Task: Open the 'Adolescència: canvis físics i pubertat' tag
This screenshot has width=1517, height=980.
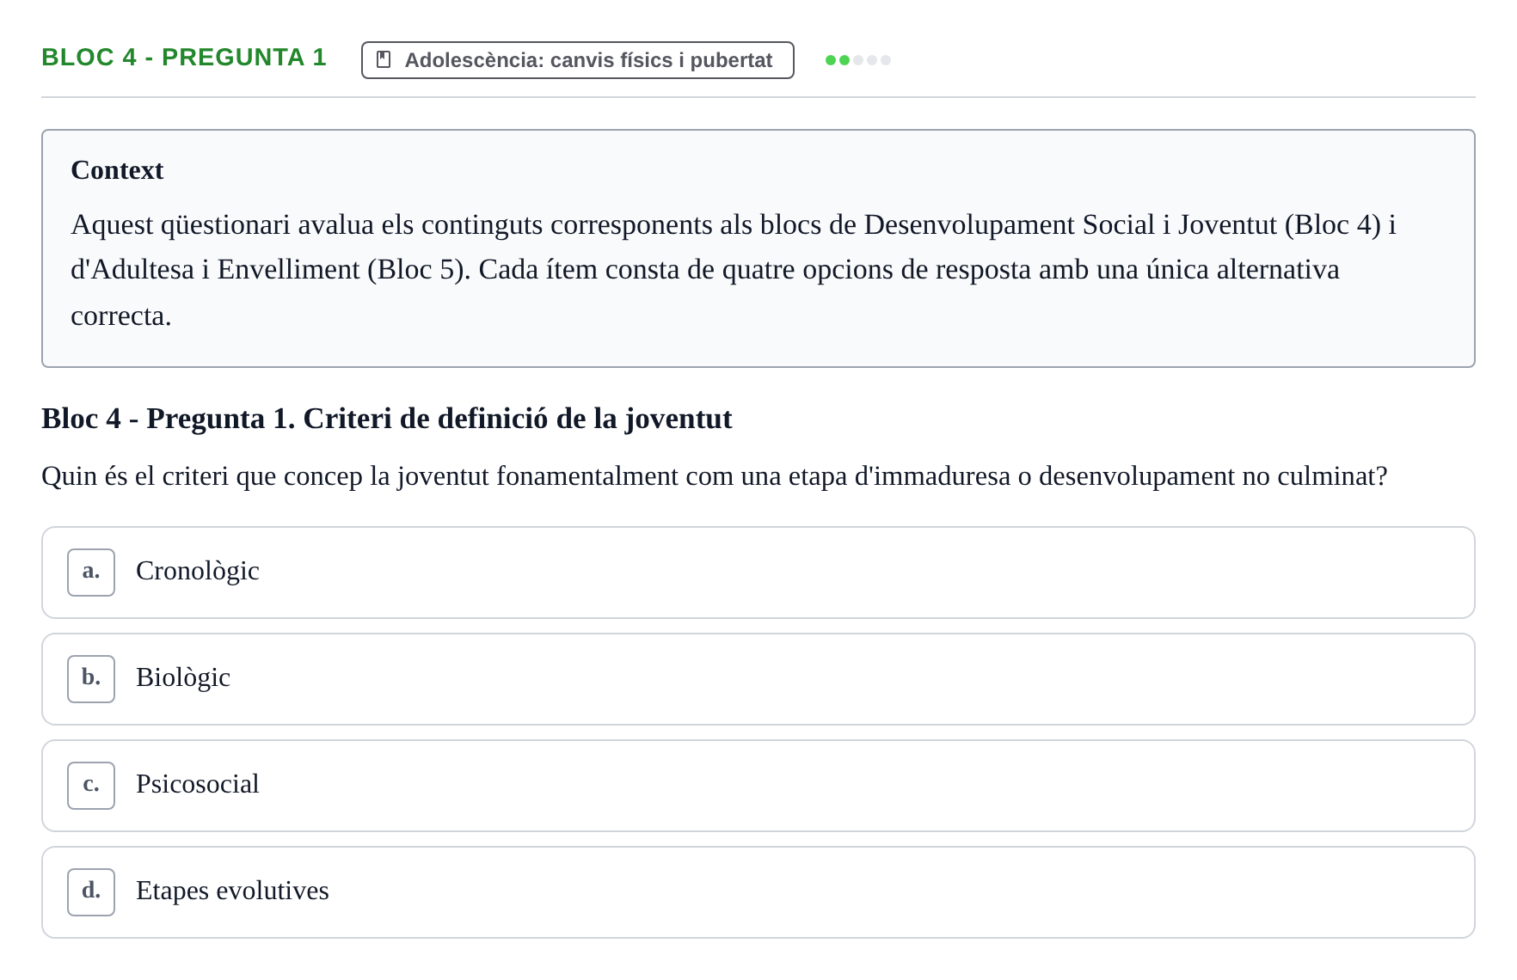Action: click(577, 60)
